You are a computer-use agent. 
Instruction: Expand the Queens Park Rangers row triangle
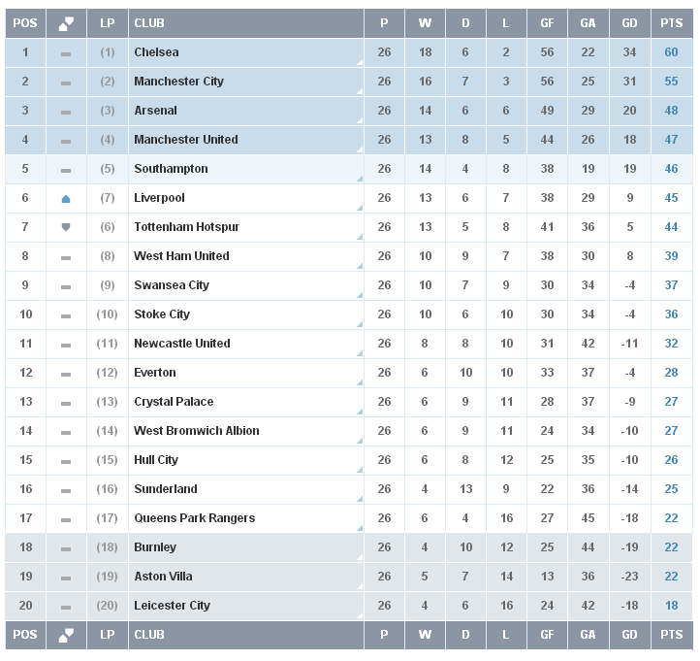coord(360,528)
